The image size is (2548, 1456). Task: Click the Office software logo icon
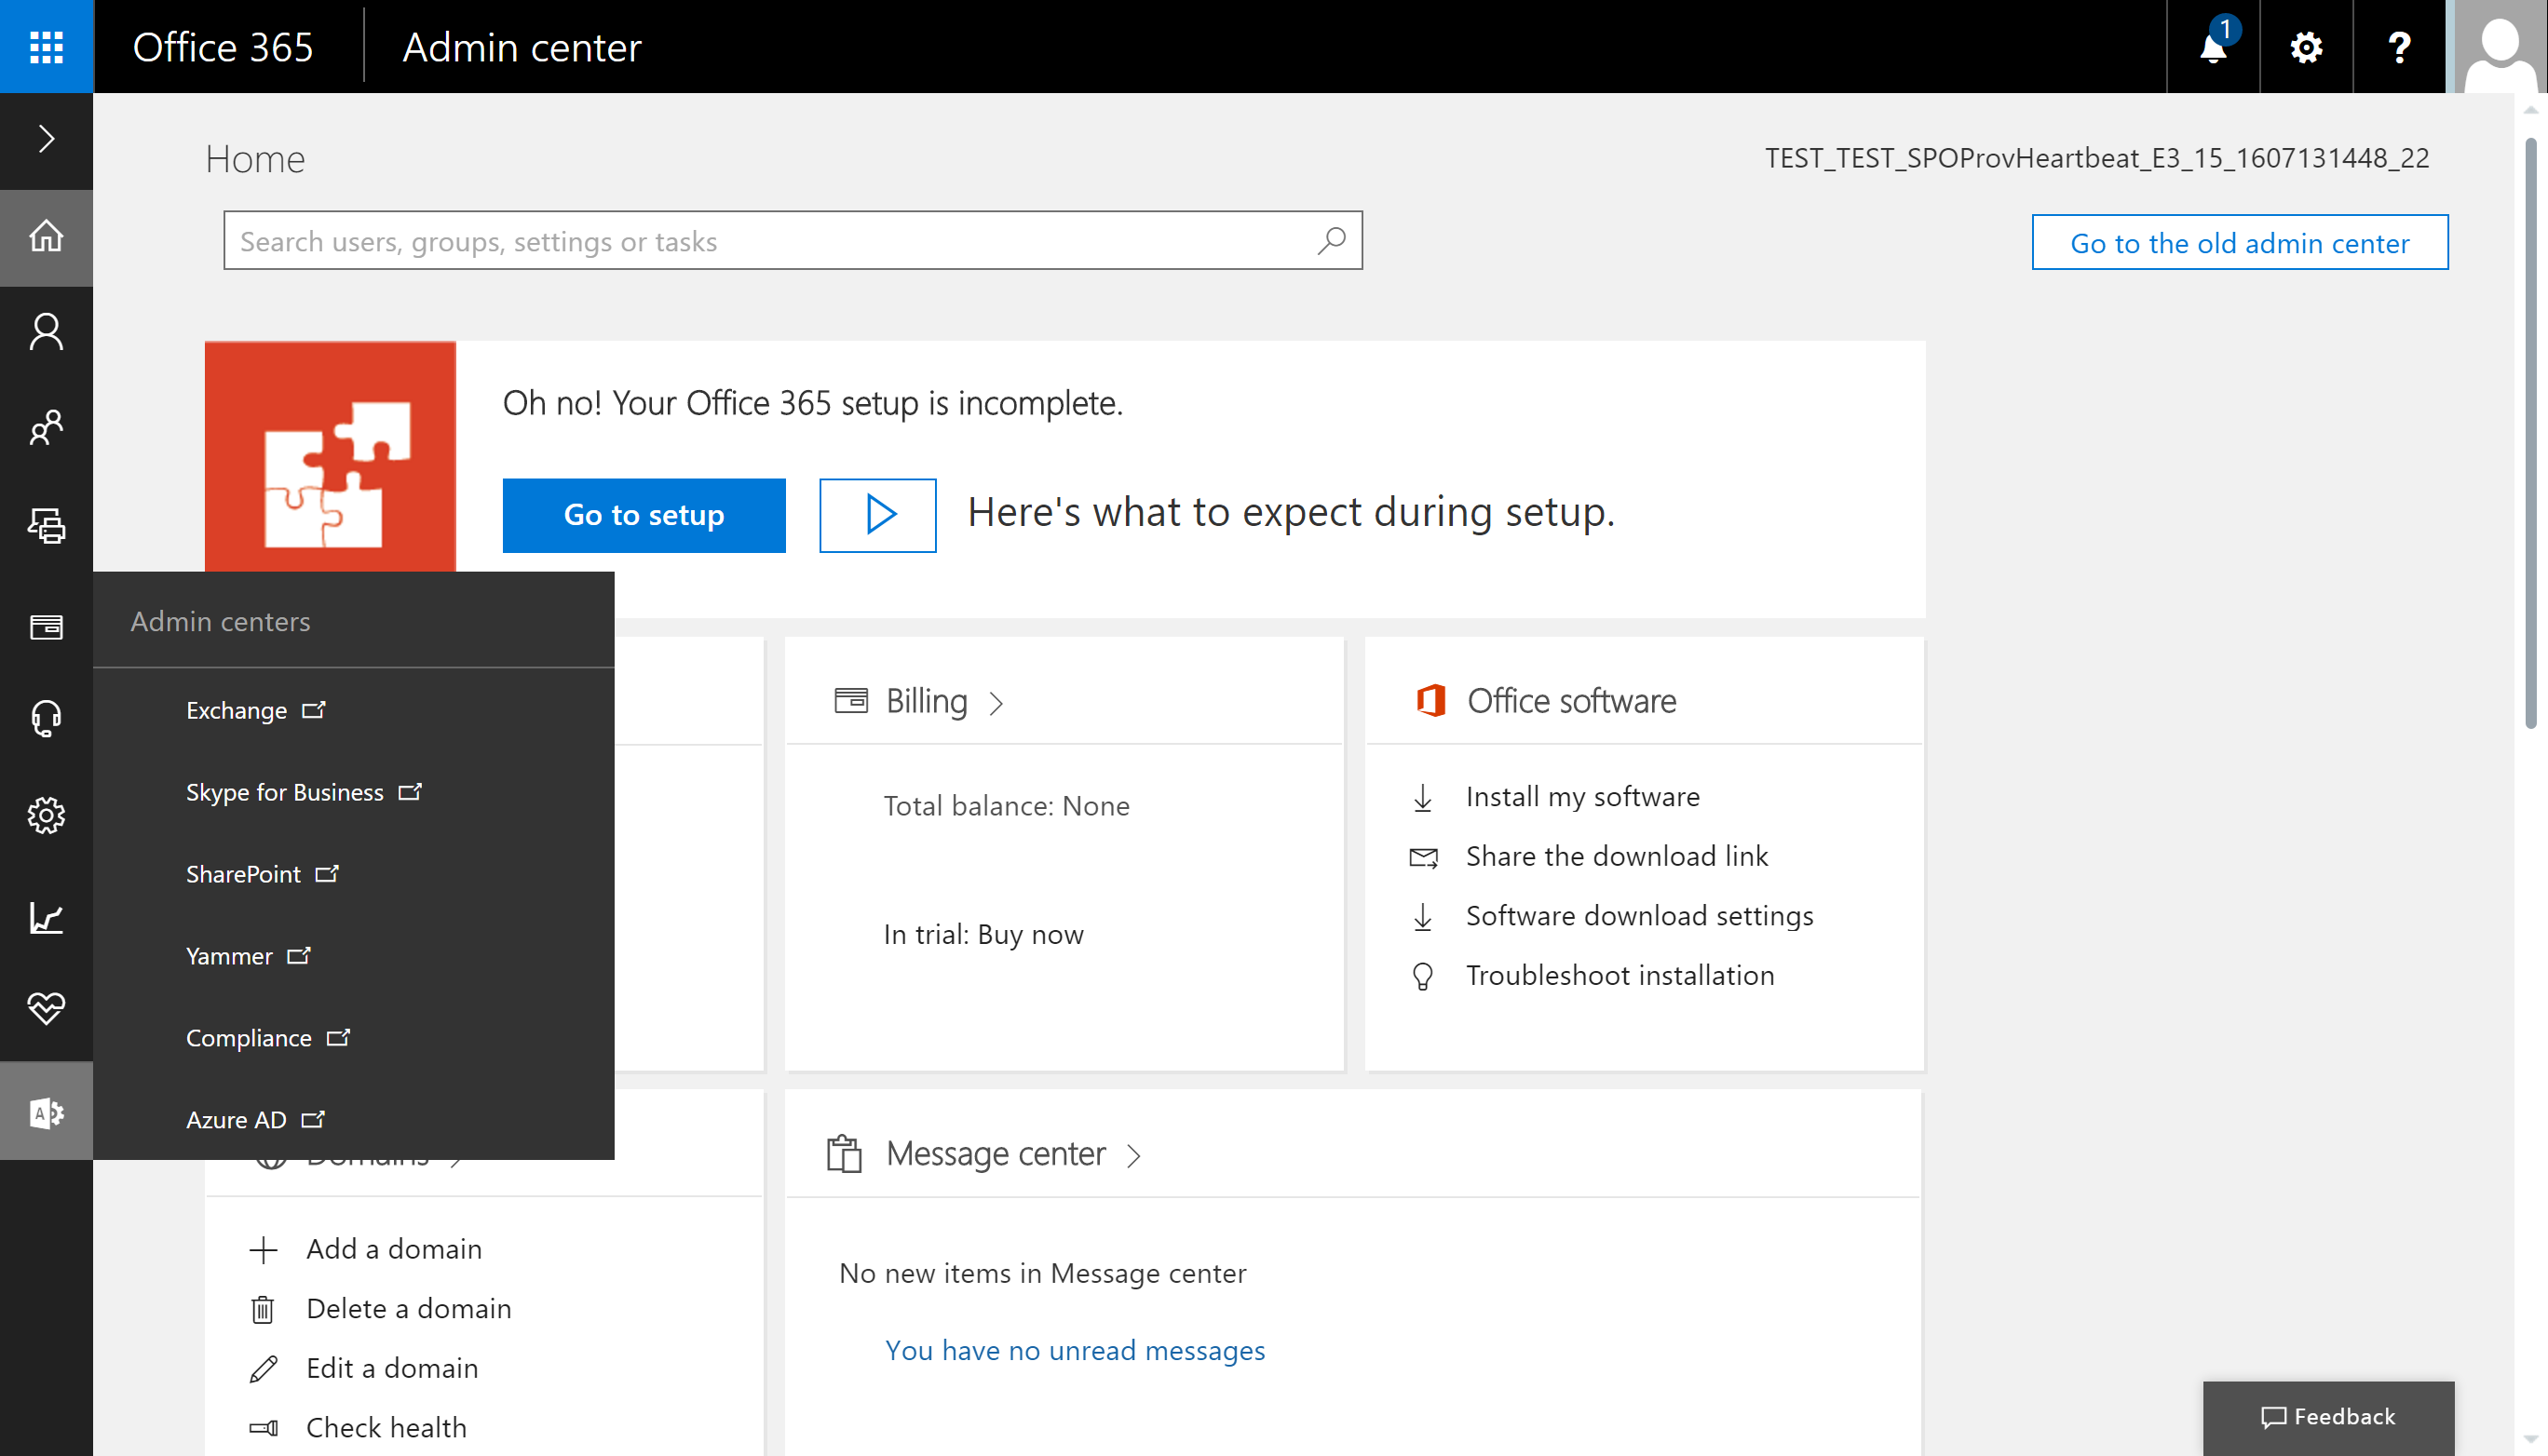coord(1430,700)
